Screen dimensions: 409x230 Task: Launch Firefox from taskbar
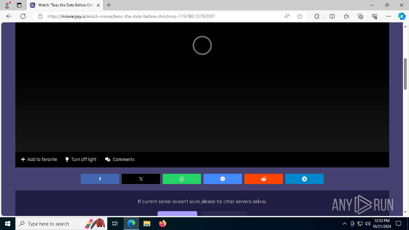[162, 224]
